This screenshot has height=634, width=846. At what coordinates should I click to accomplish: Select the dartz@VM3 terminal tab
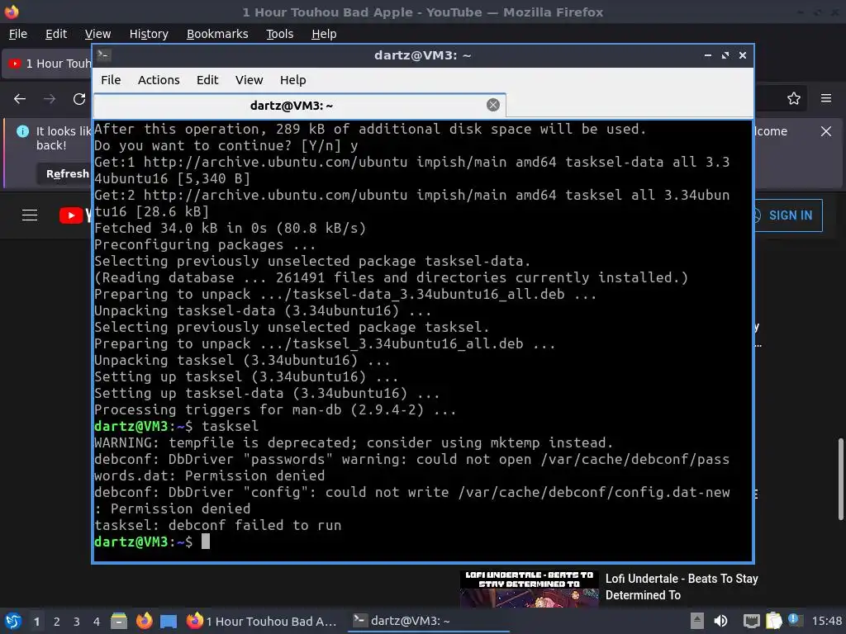pos(299,105)
